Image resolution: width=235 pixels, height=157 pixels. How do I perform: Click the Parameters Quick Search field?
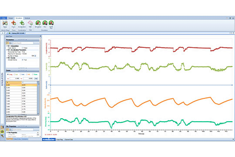pyautogui.click(x=23, y=43)
